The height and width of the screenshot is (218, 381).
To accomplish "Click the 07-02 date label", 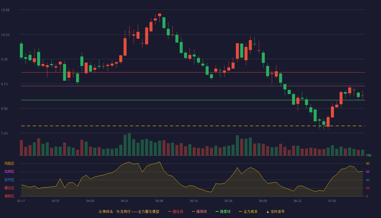I will click(332, 201).
